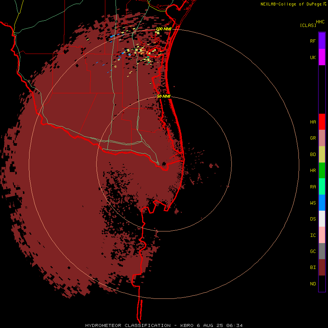Click the '50 NMI' range ring label
The height and width of the screenshot is (328, 328).
pos(164,96)
